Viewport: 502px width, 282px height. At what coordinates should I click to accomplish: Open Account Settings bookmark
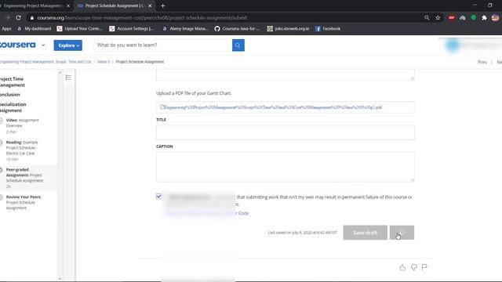click(x=131, y=29)
